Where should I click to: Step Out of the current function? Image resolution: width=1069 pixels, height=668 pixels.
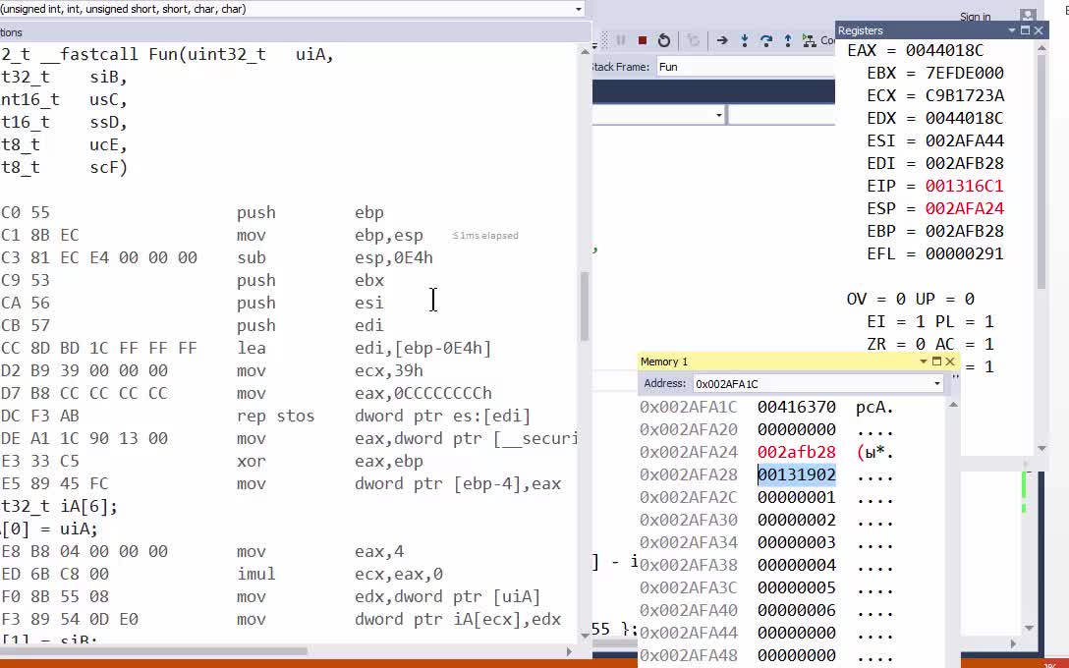(x=787, y=40)
